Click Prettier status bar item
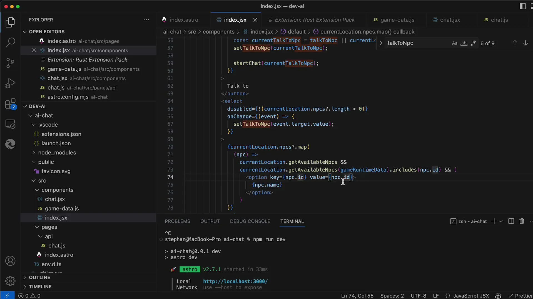 [520, 296]
